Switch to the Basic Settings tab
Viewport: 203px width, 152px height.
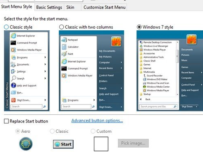coord(49,7)
